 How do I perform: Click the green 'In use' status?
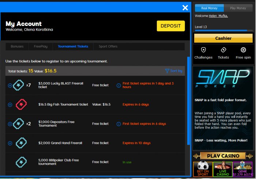tap(127, 162)
